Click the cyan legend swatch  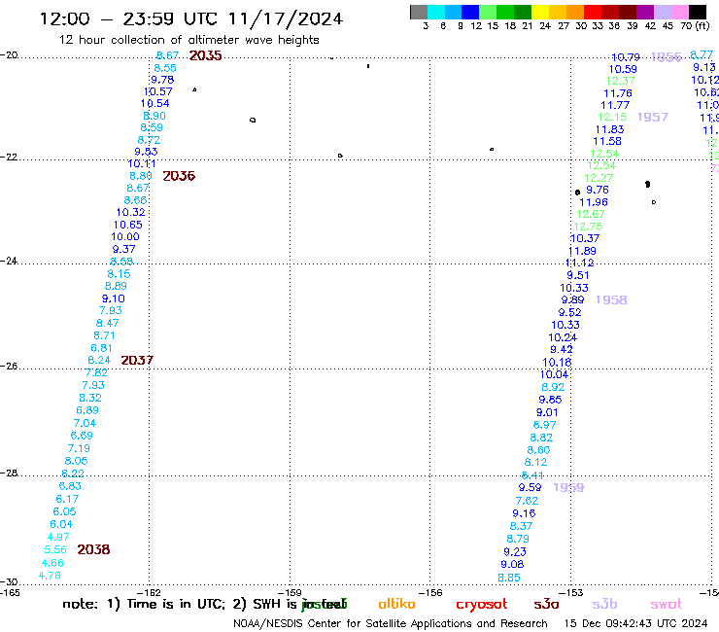436,12
